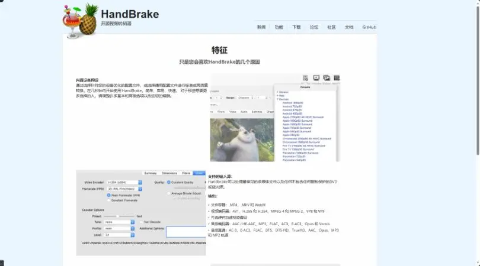The image size is (480, 266).
Task: Switch to the Dimensions tab
Action: click(x=169, y=173)
